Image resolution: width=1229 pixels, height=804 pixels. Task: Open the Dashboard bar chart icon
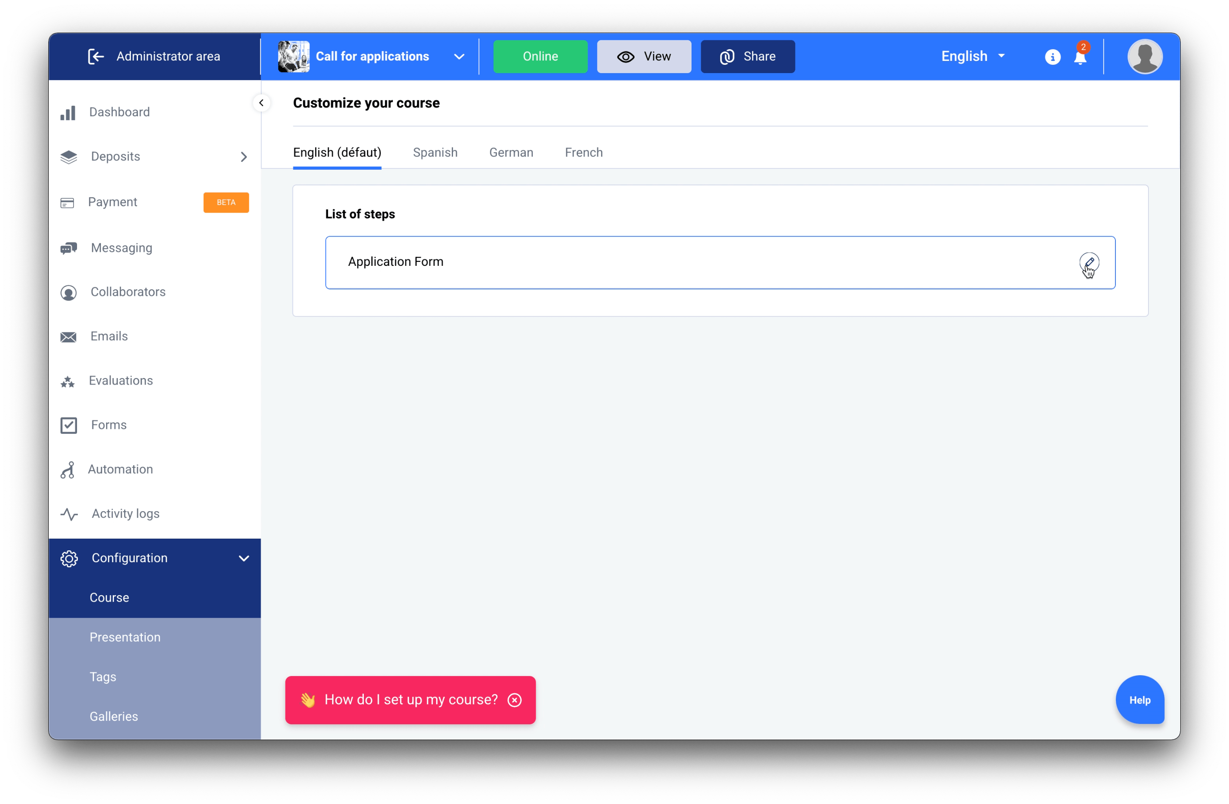[68, 112]
